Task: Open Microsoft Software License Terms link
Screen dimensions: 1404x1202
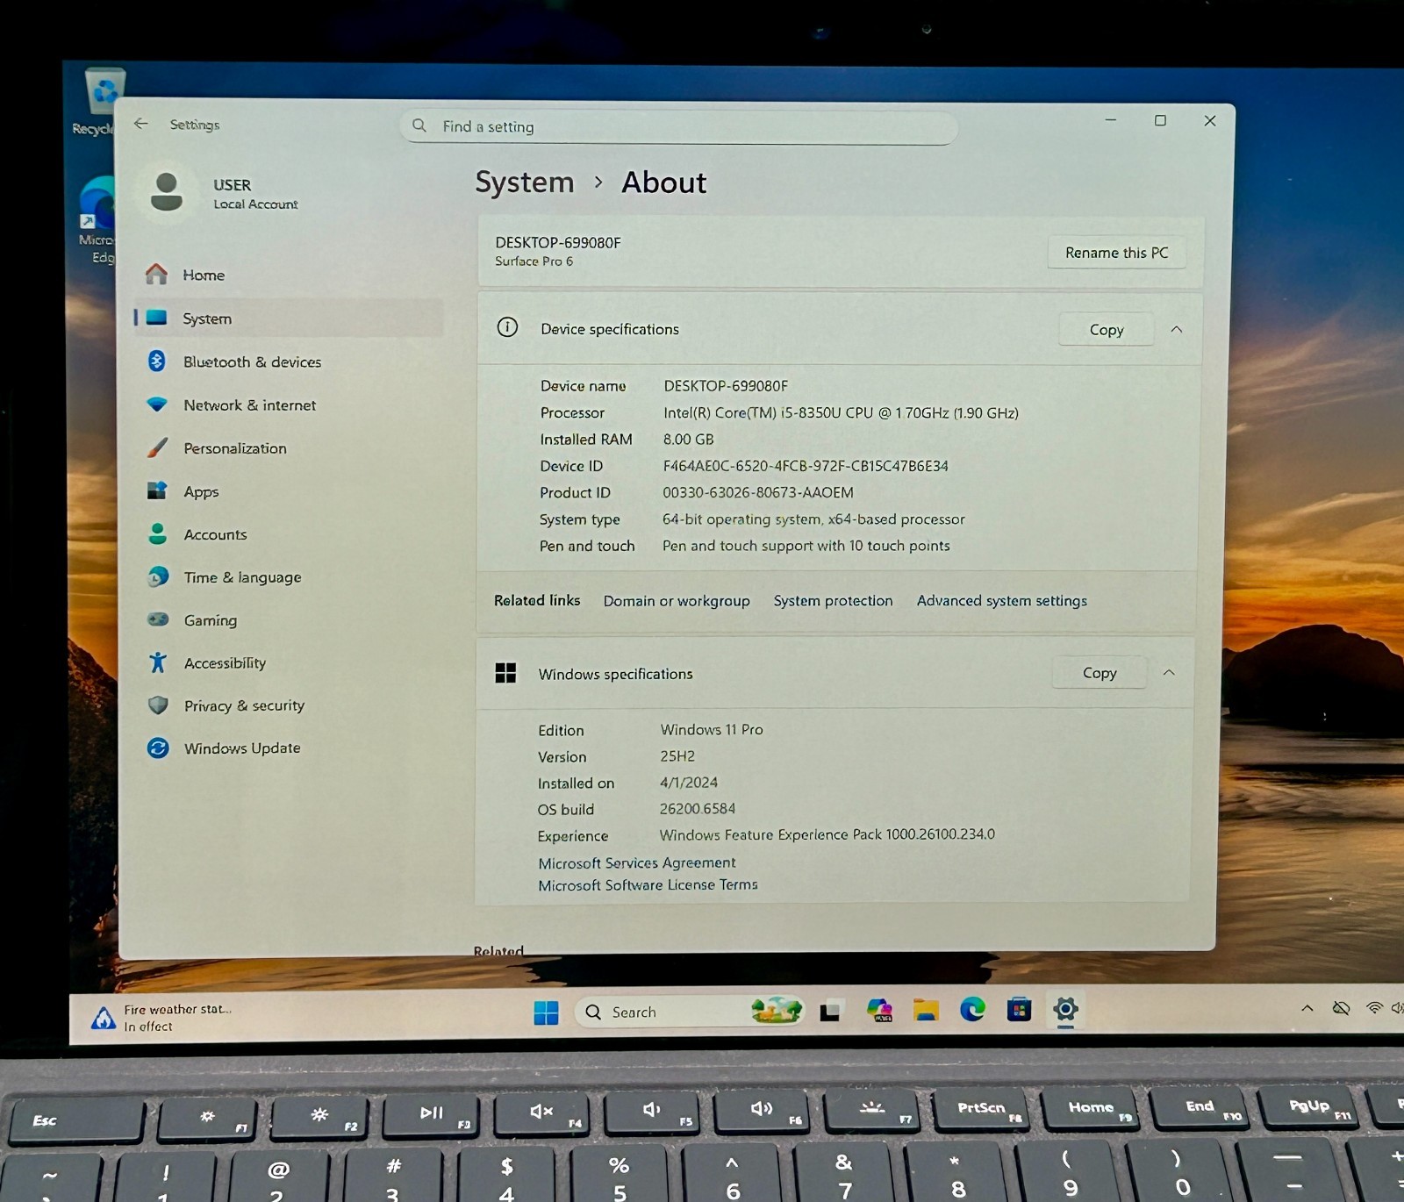Action: 648,885
